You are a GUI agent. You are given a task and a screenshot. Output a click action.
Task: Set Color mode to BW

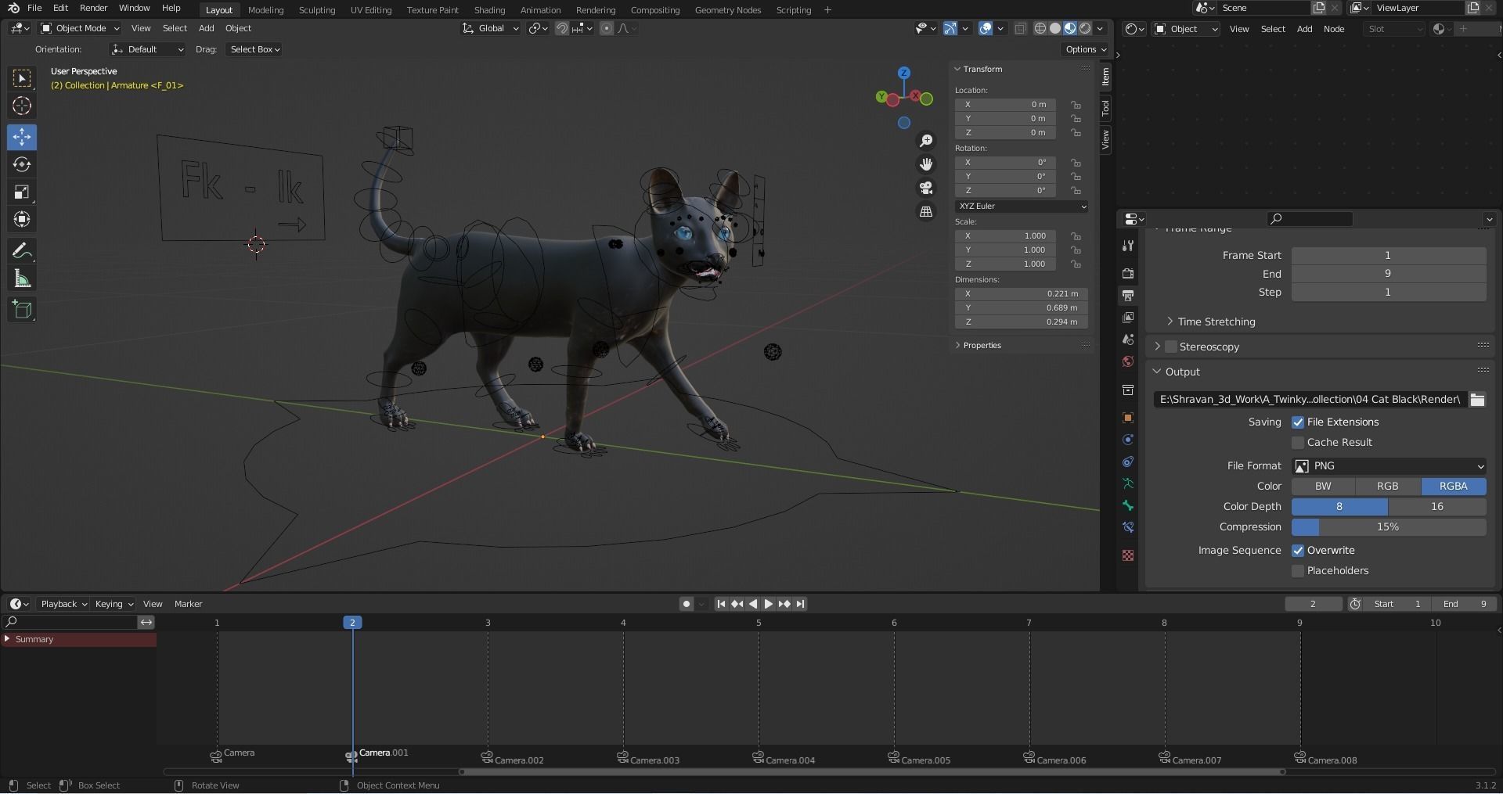click(x=1323, y=487)
